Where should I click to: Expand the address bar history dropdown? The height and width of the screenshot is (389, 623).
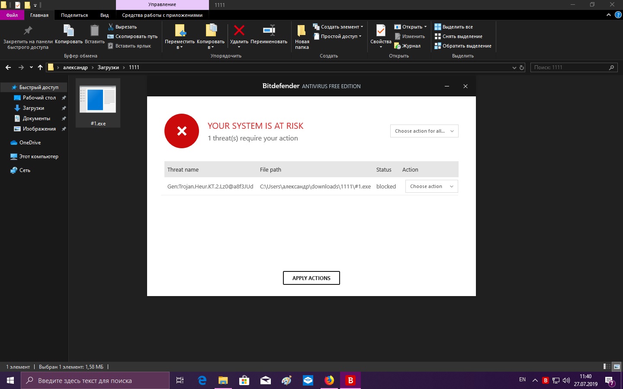coord(514,67)
